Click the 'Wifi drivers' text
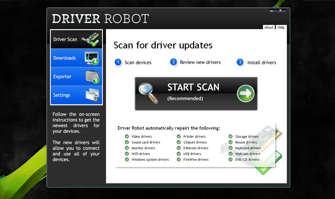The height and width of the screenshot is (199, 335). [141, 154]
